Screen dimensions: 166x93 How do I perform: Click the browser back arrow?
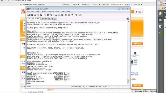click(2, 1)
